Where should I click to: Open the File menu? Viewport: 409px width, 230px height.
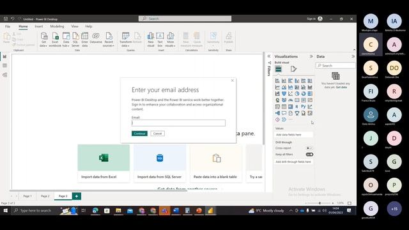click(8, 26)
